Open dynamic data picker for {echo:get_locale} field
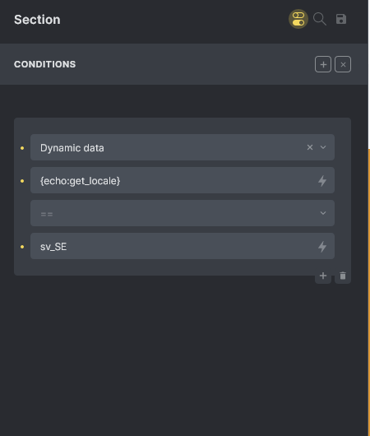370x436 pixels. click(x=322, y=181)
